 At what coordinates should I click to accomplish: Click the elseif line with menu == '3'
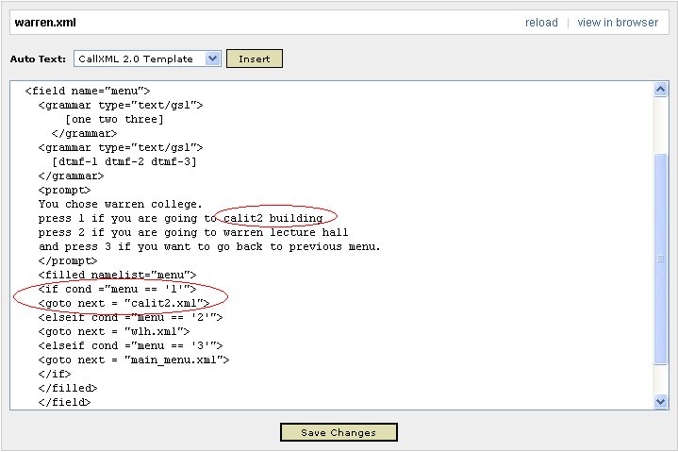tap(130, 346)
